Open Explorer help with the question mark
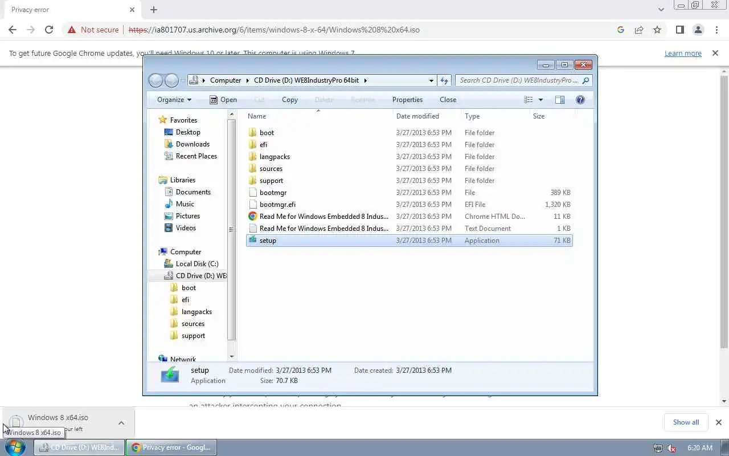Screen dimensions: 729x456 click(580, 100)
